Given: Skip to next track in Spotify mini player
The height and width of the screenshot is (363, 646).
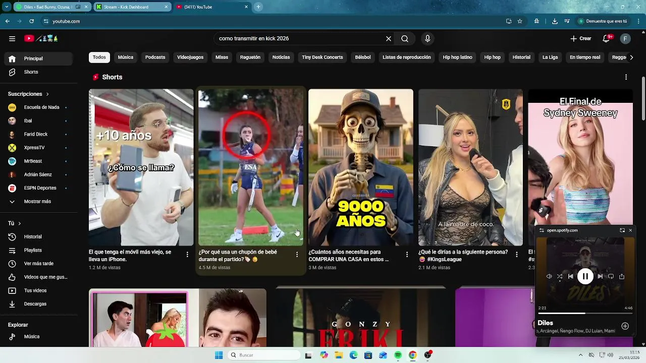Looking at the screenshot, I should coord(600,276).
